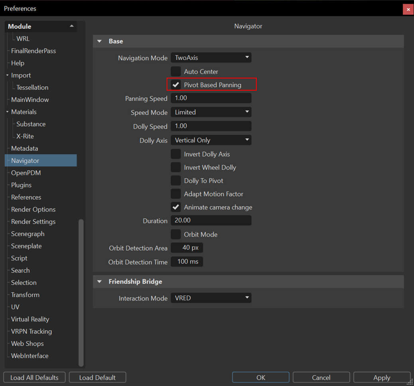This screenshot has width=414, height=386.
Task: Enable Dolly To Pivot
Action: click(x=175, y=180)
